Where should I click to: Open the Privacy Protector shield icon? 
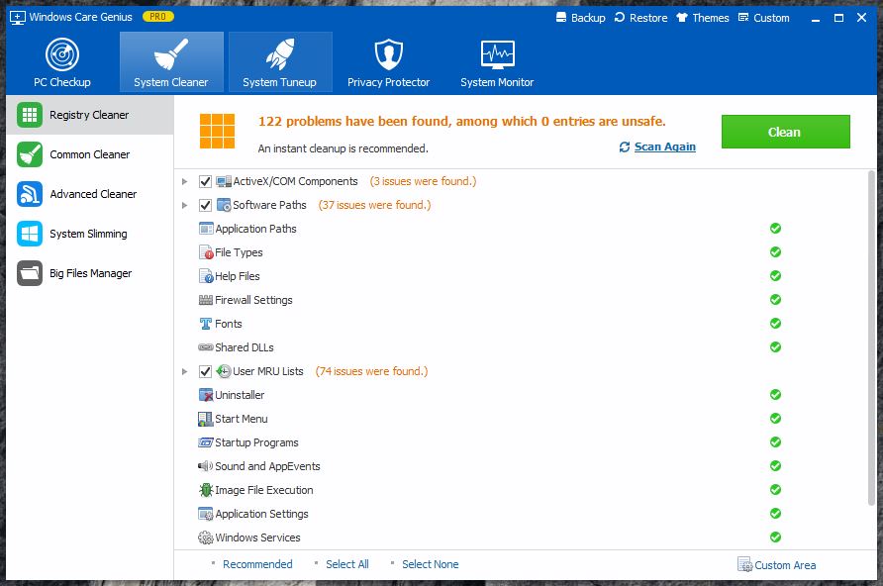coord(389,54)
